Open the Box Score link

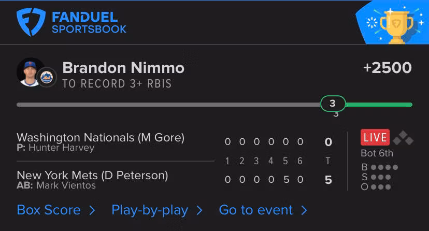(x=49, y=210)
